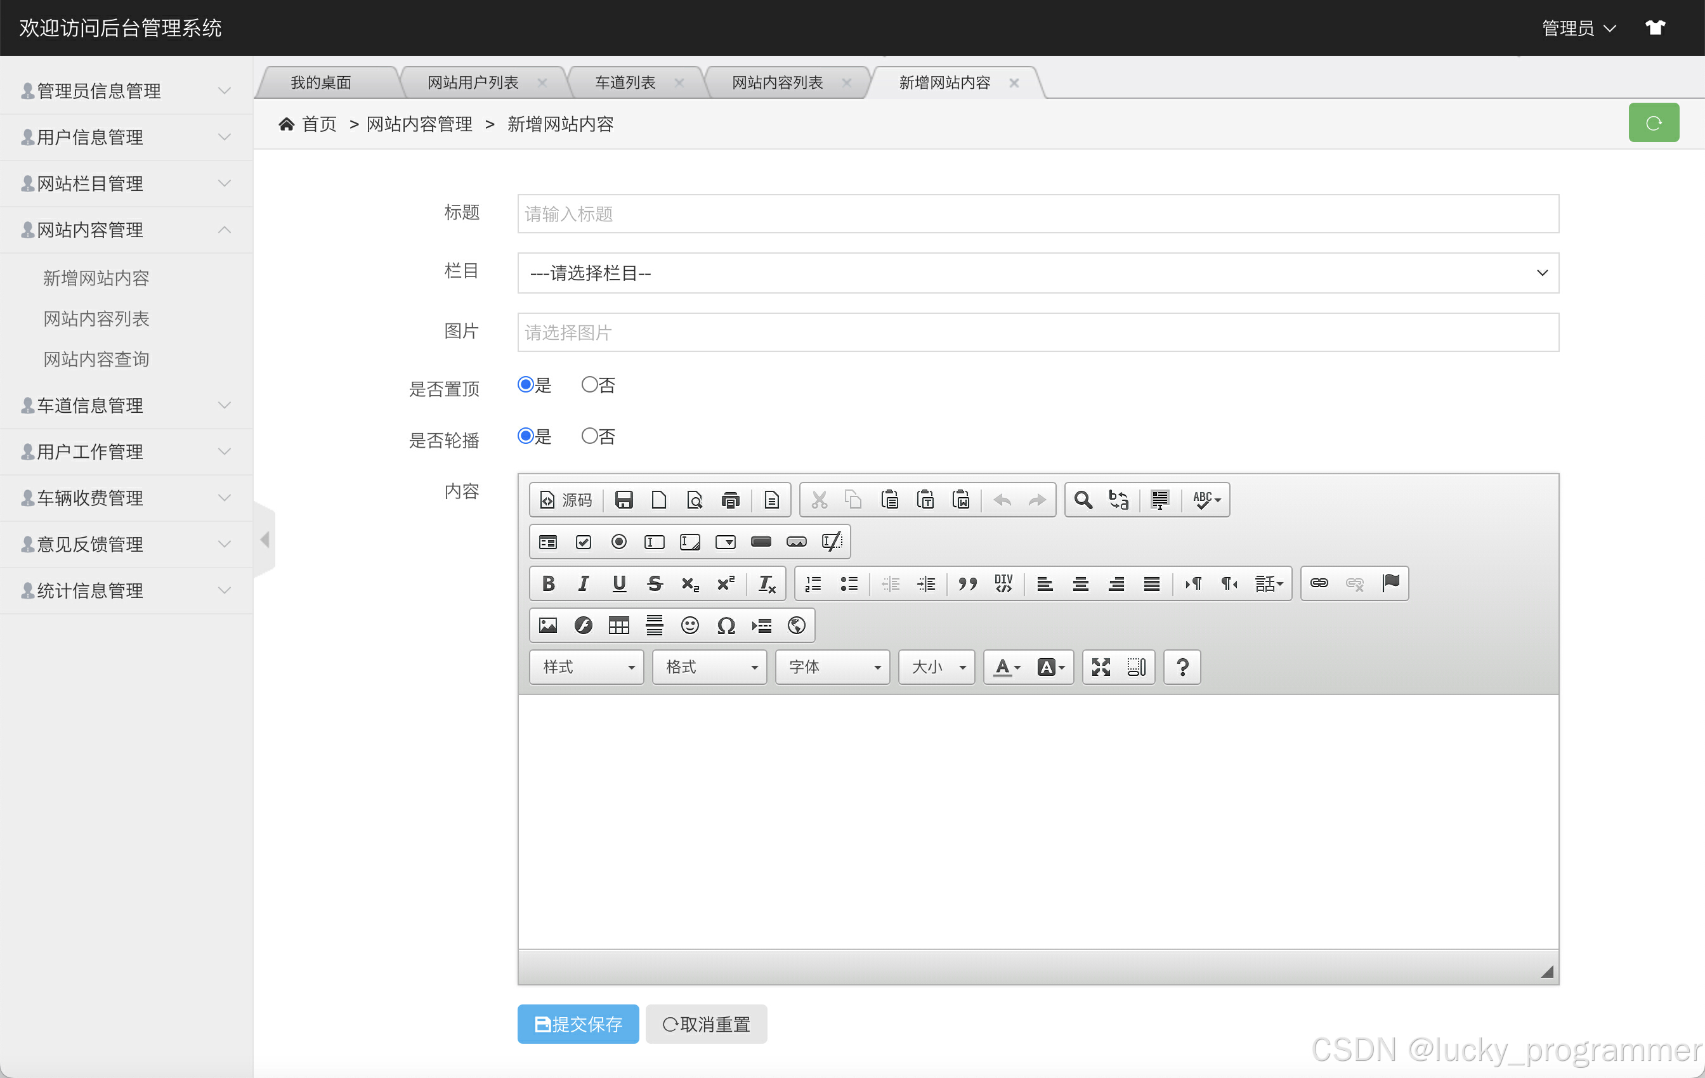Insert an image using editor image icon
The image size is (1705, 1078).
[548, 625]
